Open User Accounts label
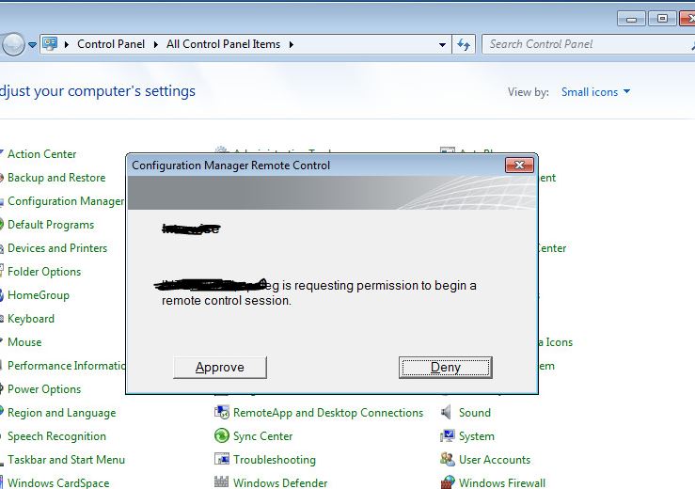The image size is (695, 489). pyautogui.click(x=495, y=459)
